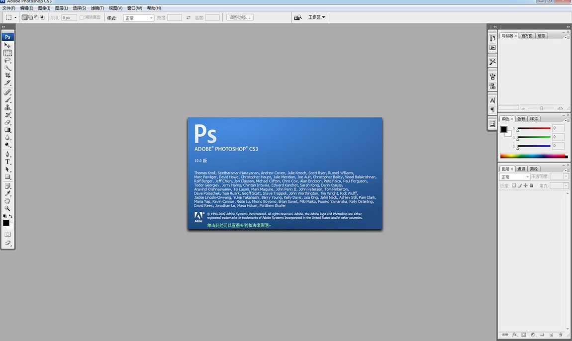572x341 pixels.
Task: Enable Add to selection mode
Action: click(x=31, y=17)
